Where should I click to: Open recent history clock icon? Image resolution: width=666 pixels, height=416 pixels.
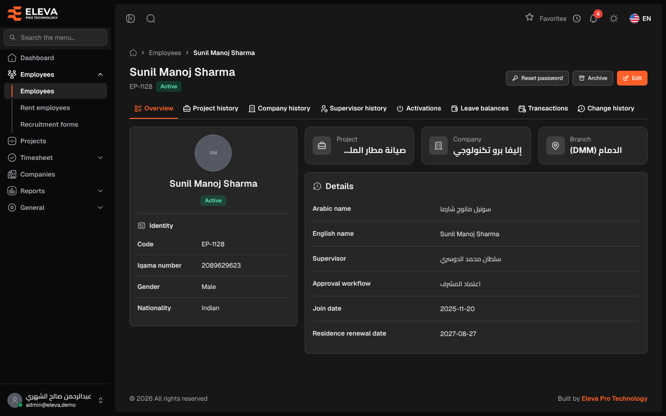pyautogui.click(x=577, y=18)
